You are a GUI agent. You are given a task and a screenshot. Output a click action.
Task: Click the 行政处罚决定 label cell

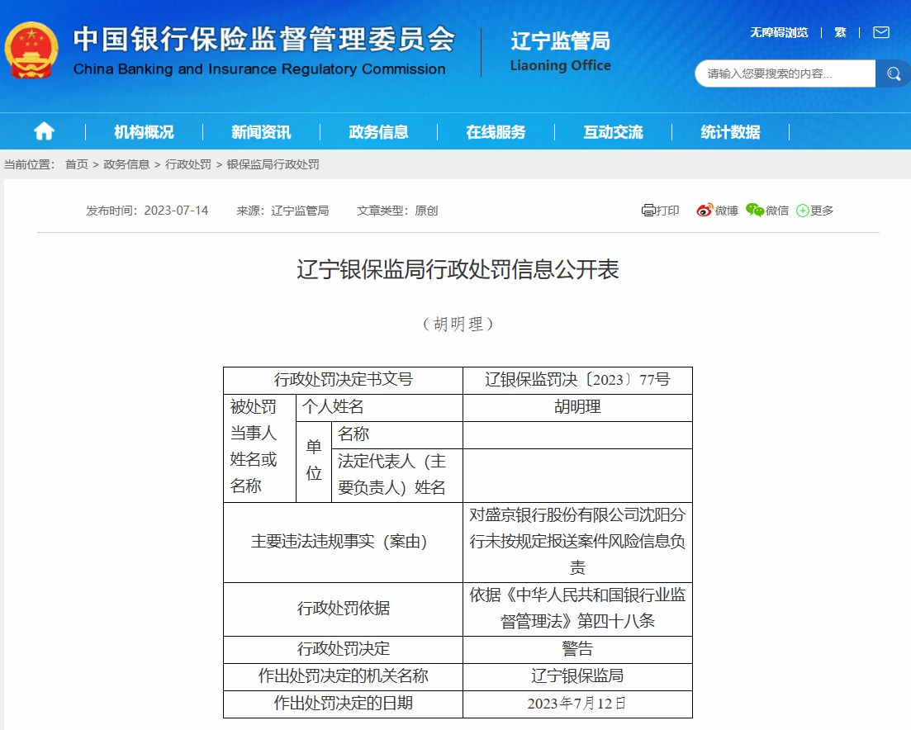(344, 649)
